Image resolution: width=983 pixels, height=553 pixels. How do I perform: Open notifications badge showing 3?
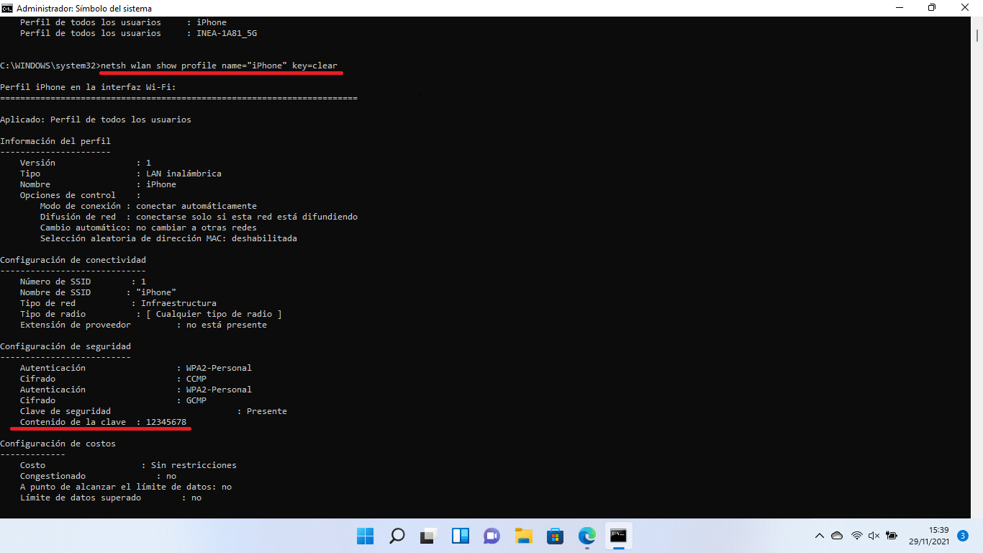(963, 536)
